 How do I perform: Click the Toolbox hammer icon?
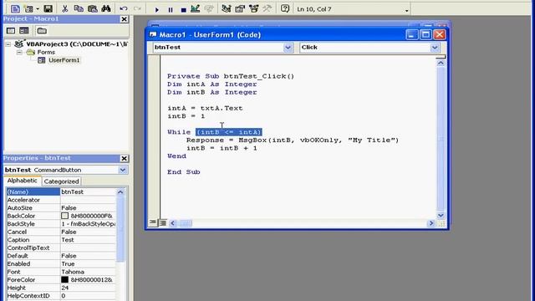[267, 9]
